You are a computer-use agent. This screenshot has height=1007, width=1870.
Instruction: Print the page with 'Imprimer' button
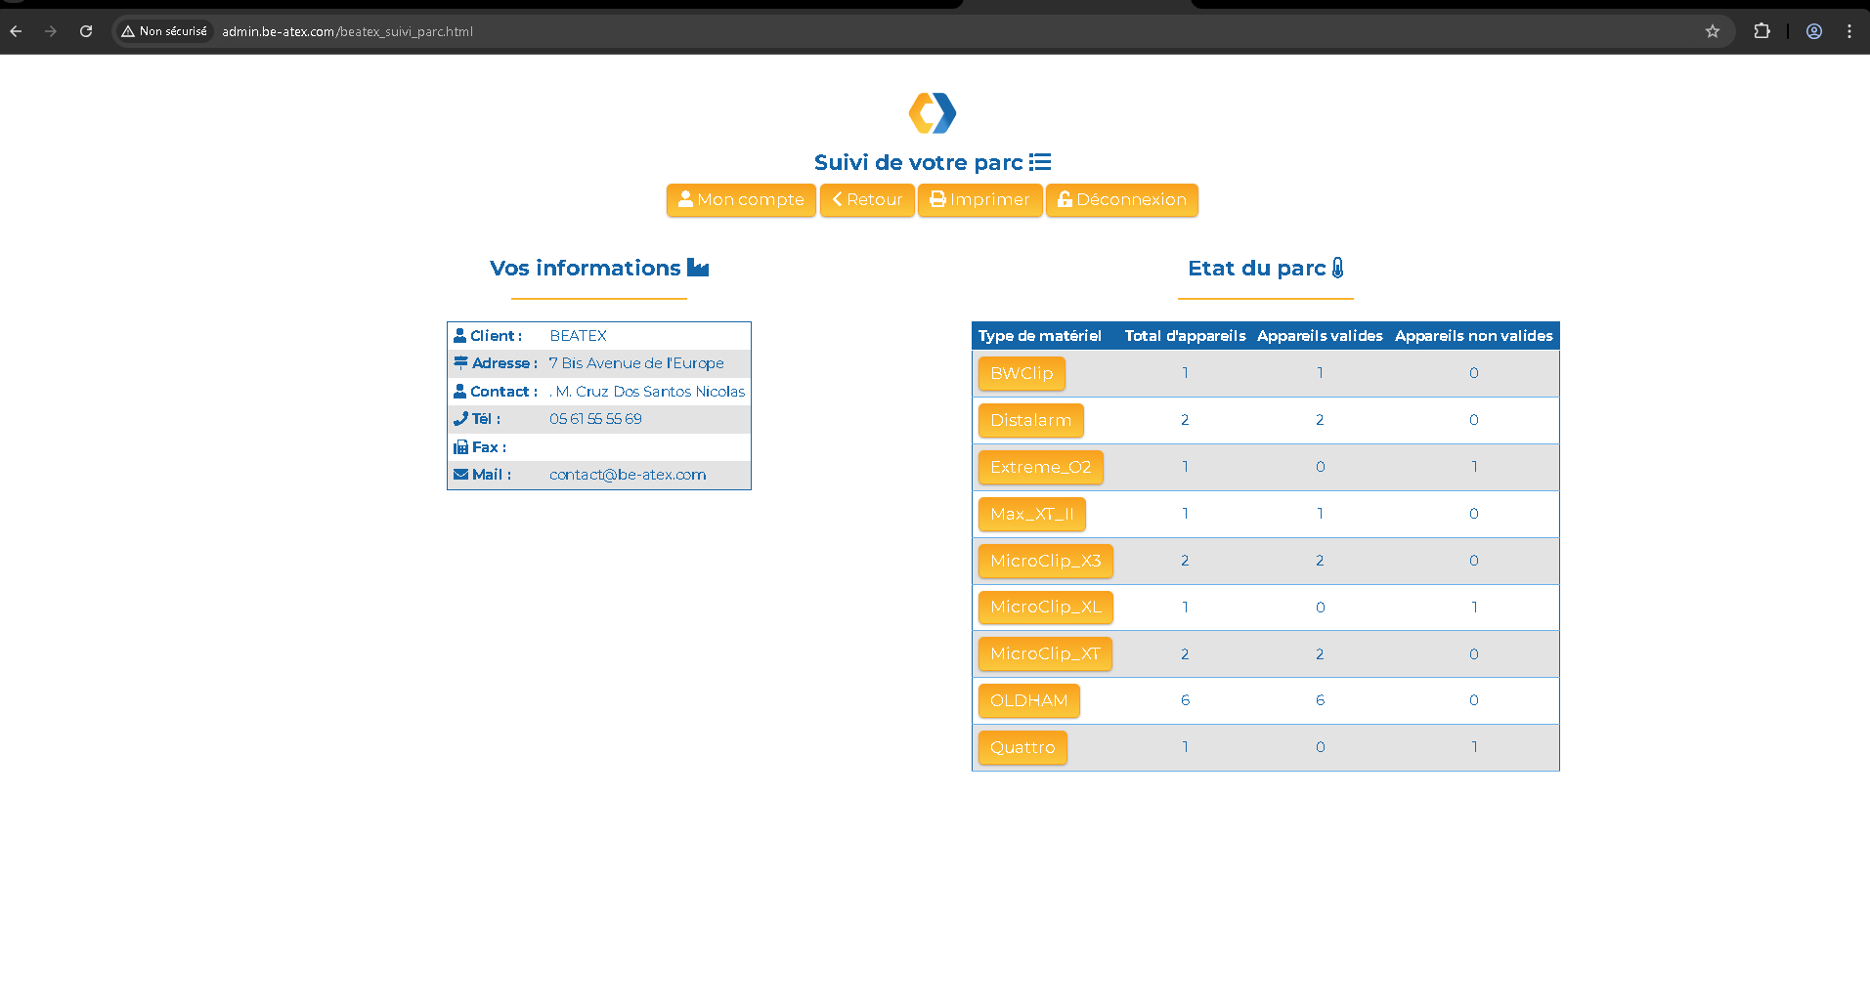(979, 199)
